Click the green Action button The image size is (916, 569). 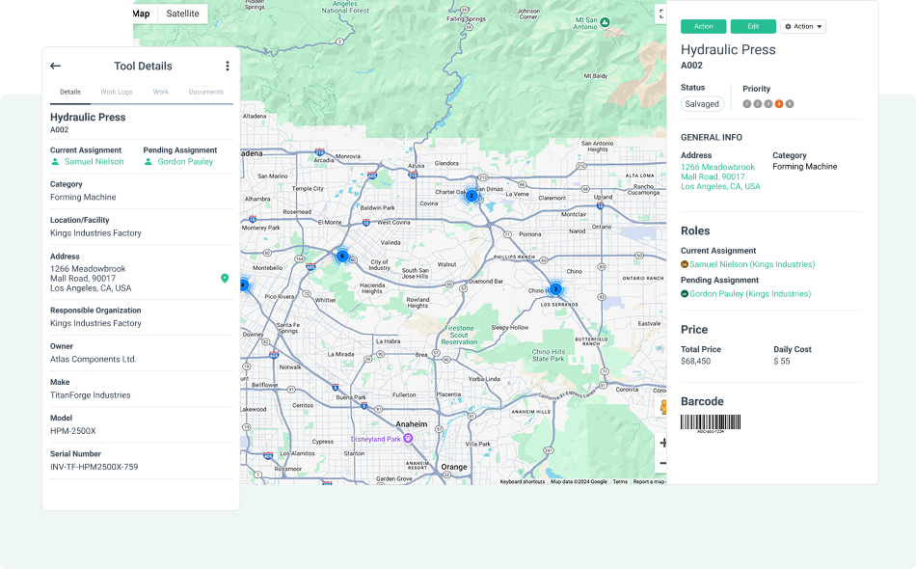pyautogui.click(x=703, y=27)
